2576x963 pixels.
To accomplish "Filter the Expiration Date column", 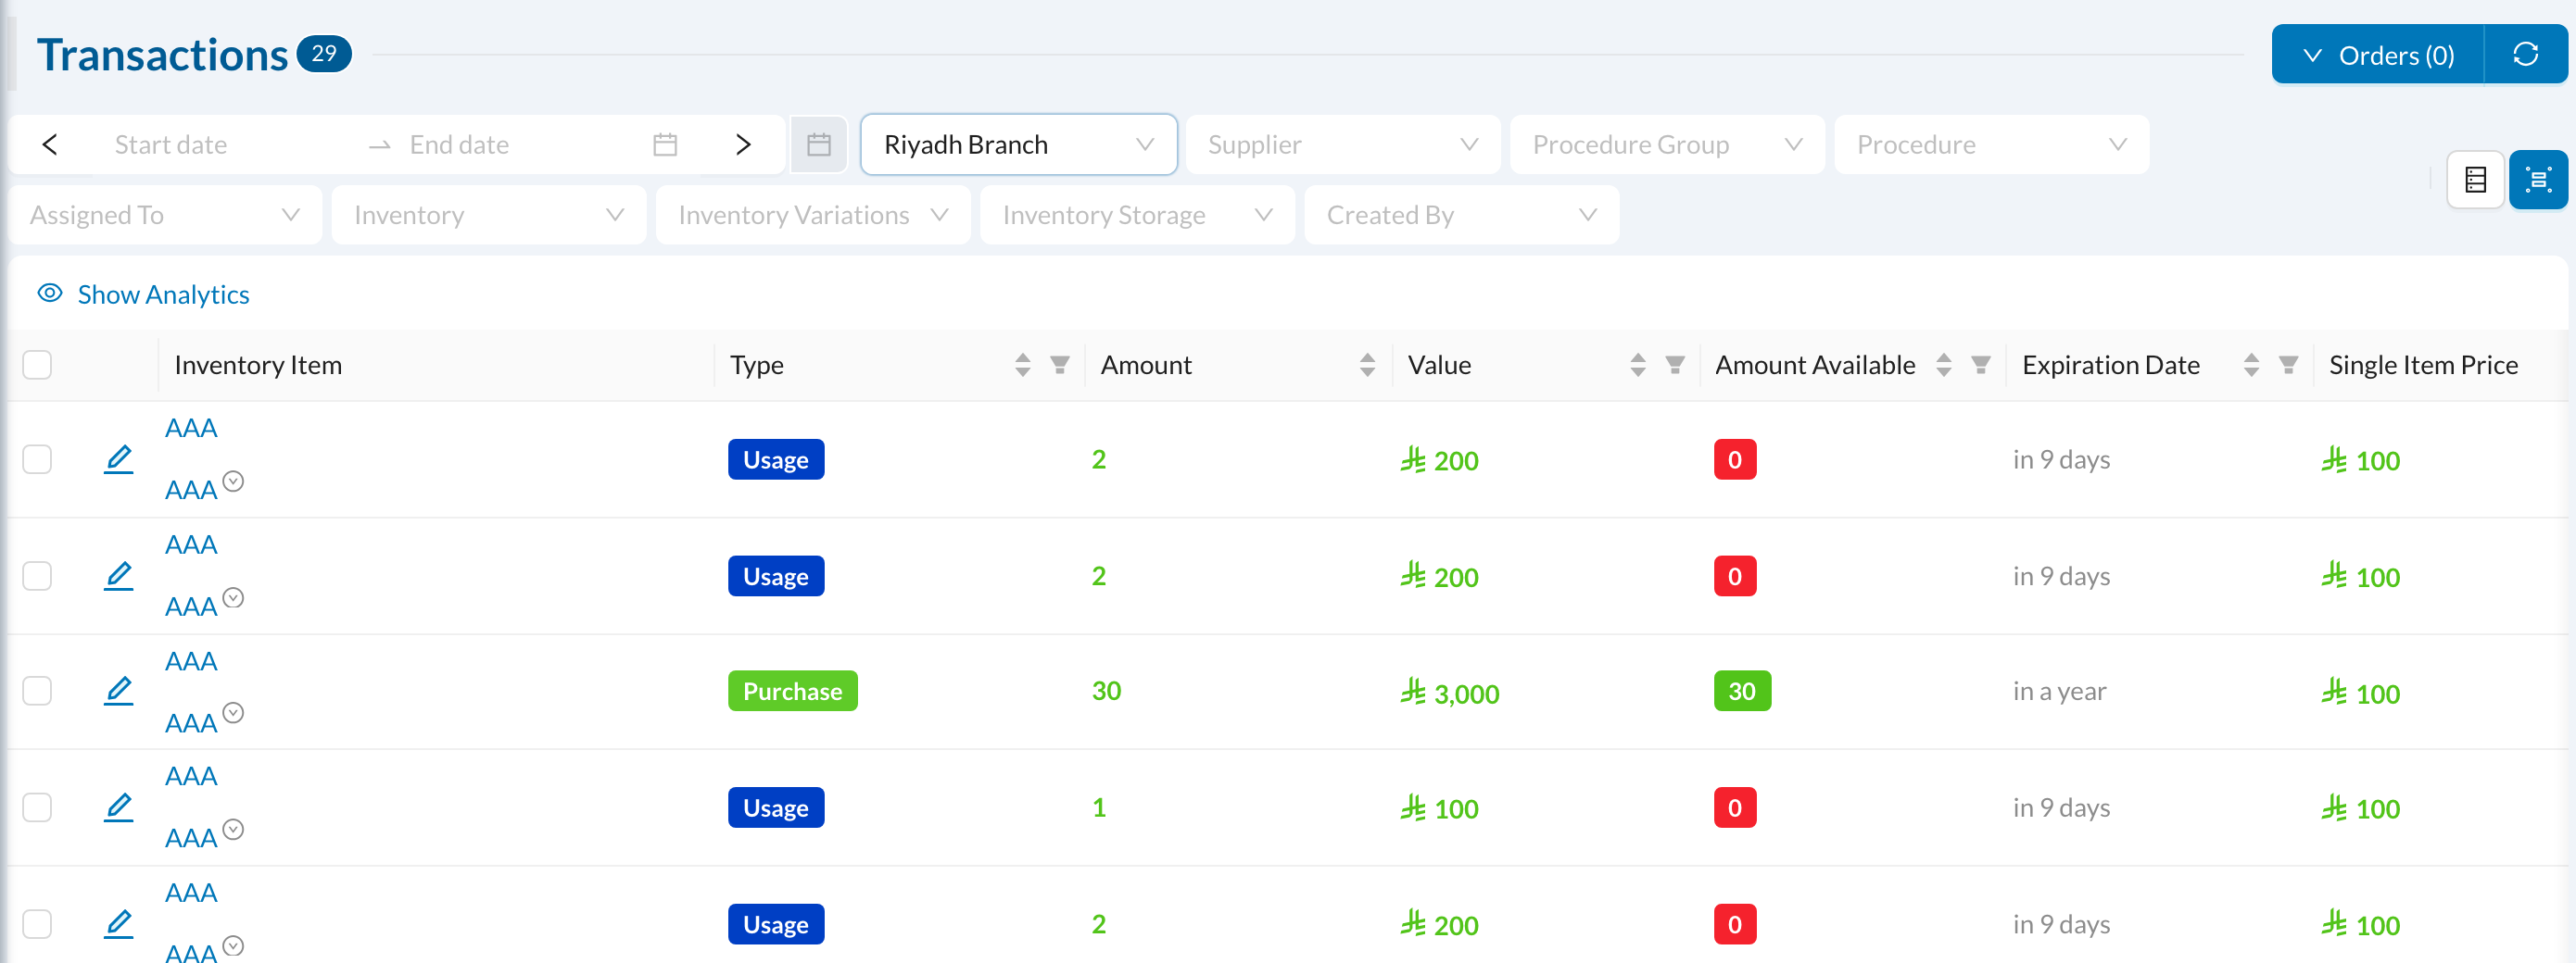I will click(2288, 365).
